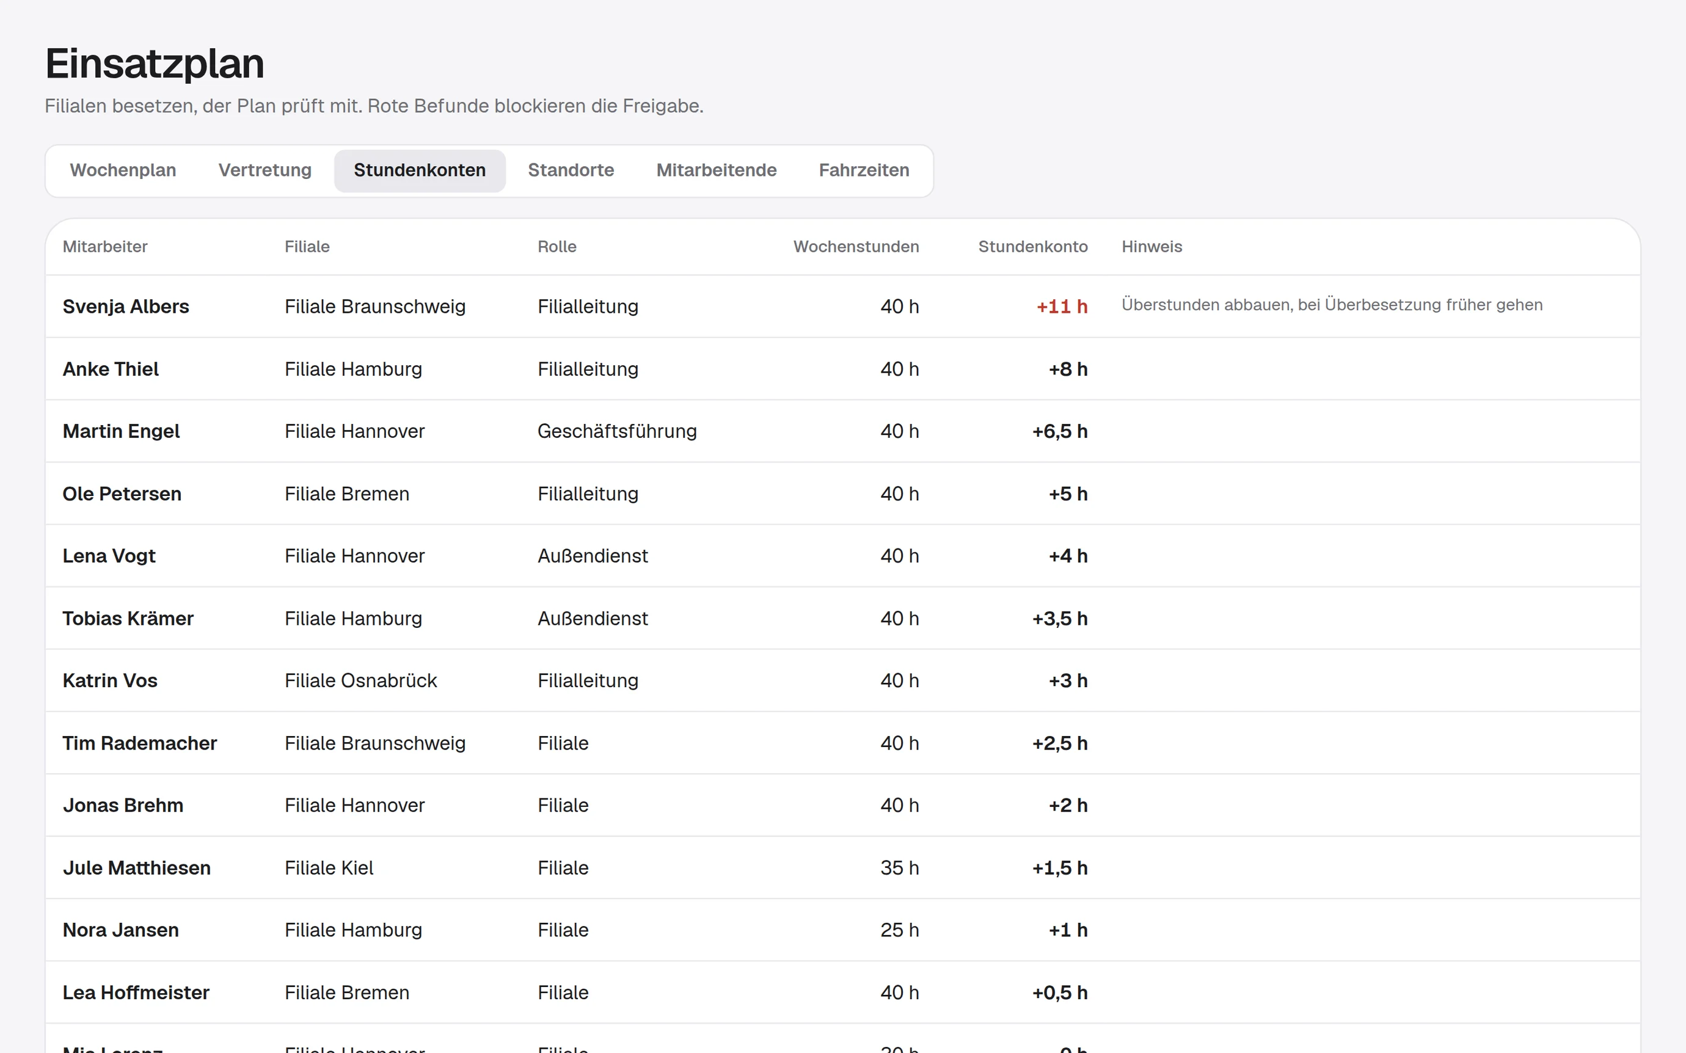1686x1053 pixels.
Task: Click the Hinweis column header
Action: pyautogui.click(x=1152, y=247)
